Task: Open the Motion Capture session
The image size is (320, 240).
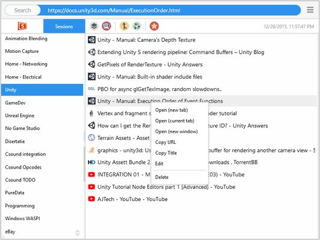Action: [42, 51]
